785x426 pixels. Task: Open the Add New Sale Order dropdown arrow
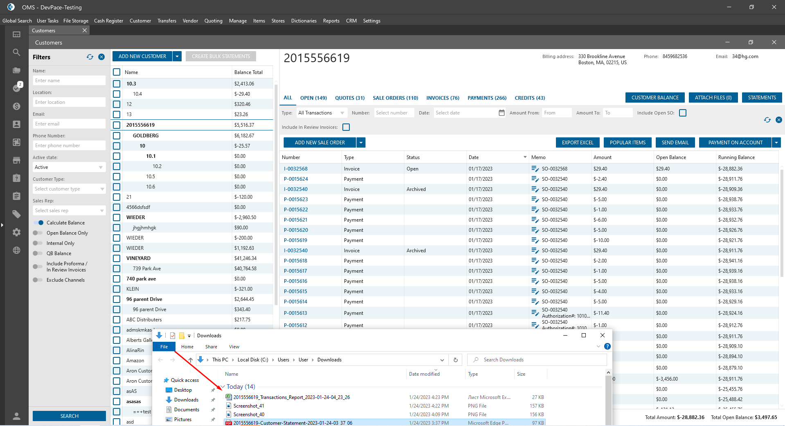(x=361, y=143)
